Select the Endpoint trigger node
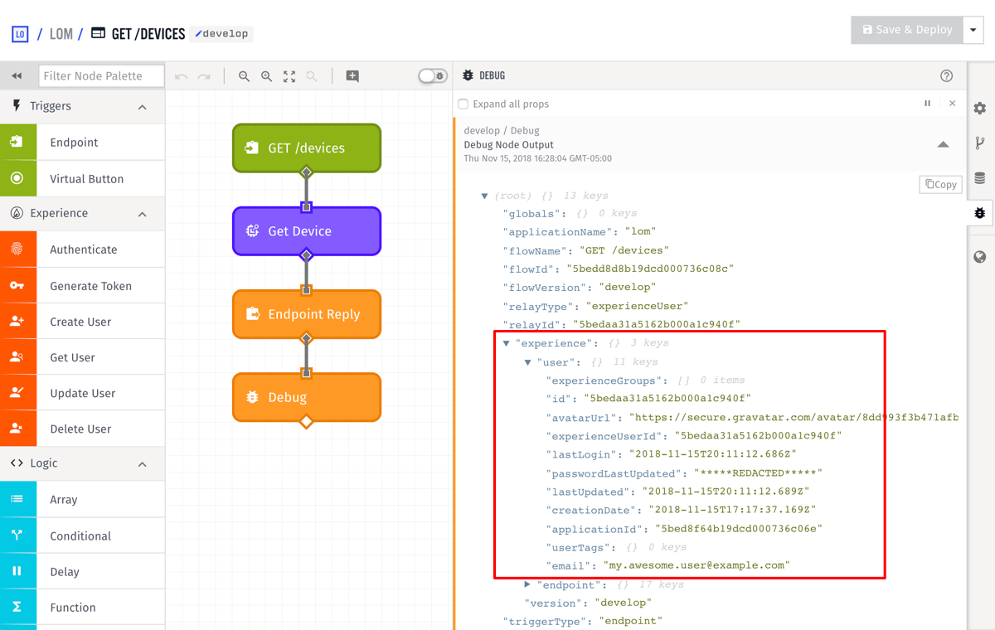The width and height of the screenshot is (995, 630). coord(82,143)
